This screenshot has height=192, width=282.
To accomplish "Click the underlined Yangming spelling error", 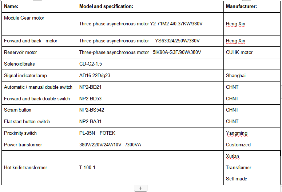I will [237, 133].
